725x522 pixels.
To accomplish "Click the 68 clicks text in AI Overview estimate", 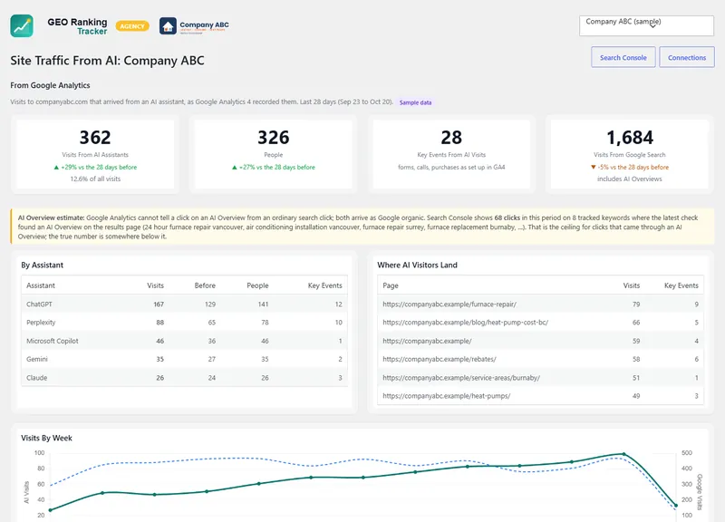I will coord(507,217).
